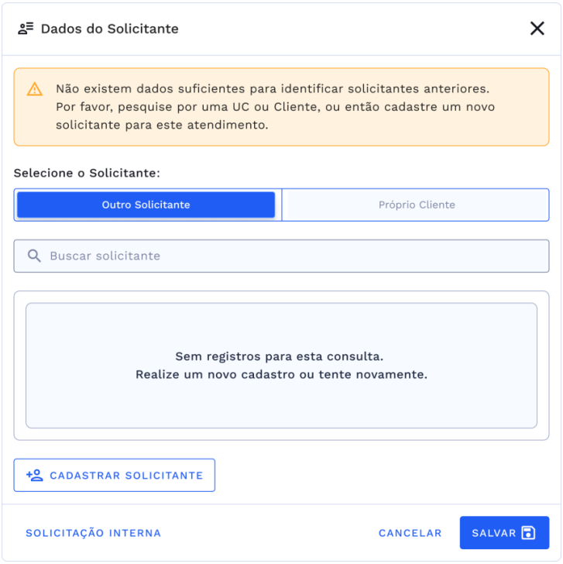Click the 'Por favor, pesquise por uma UC' line

[275, 107]
